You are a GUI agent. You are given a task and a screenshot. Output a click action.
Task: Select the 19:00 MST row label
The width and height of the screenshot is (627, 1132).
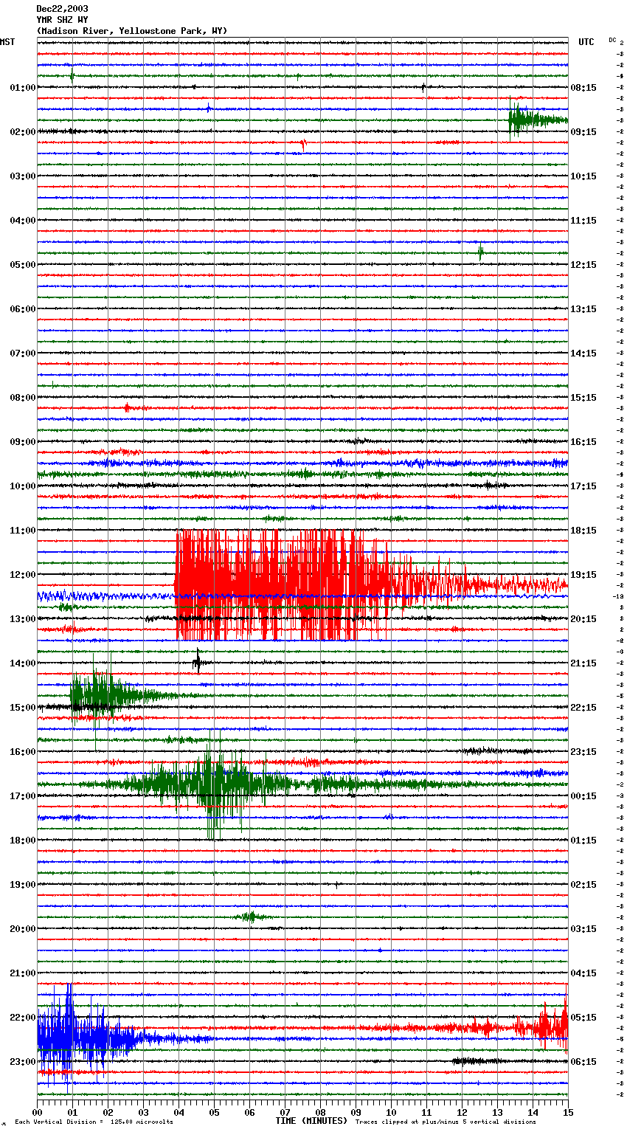pyautogui.click(x=23, y=885)
